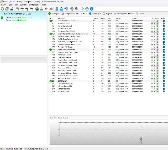The image size is (168, 150).
Task: Sort by the Dados column header
Action: (x=135, y=18)
